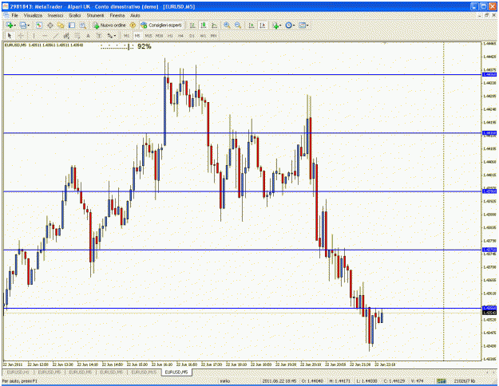Open the Strumenti menu
This screenshot has height=386, width=499.
[95, 15]
